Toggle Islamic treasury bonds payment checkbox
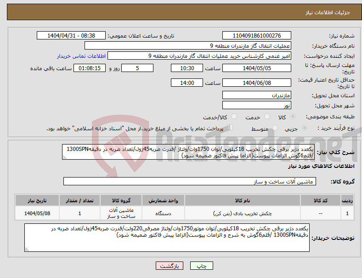Viewport: 362px width, 278px height. pyautogui.click(x=230, y=127)
